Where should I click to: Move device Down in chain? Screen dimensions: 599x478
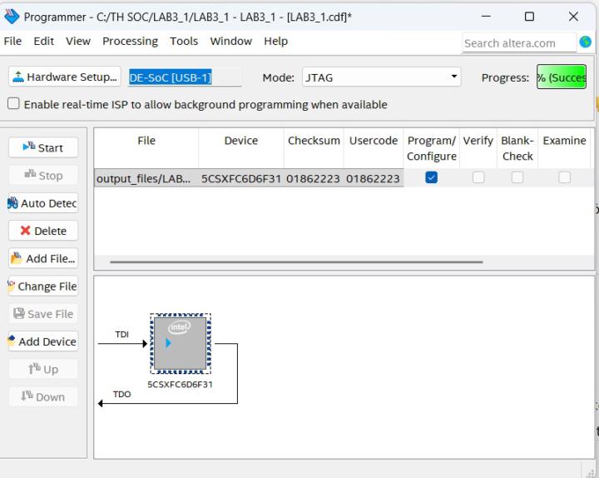click(43, 397)
